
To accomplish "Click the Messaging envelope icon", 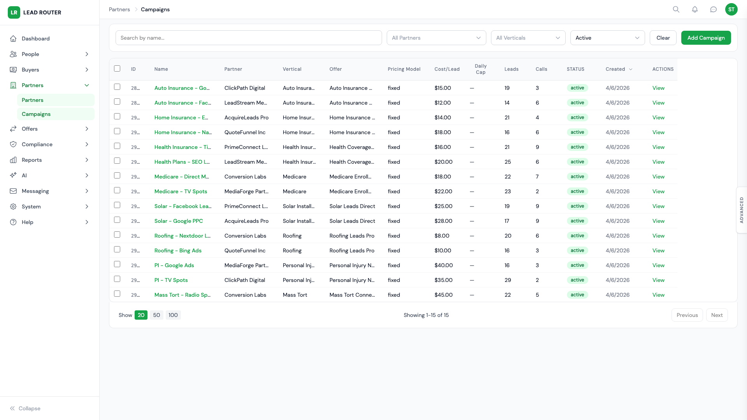I will [13, 191].
